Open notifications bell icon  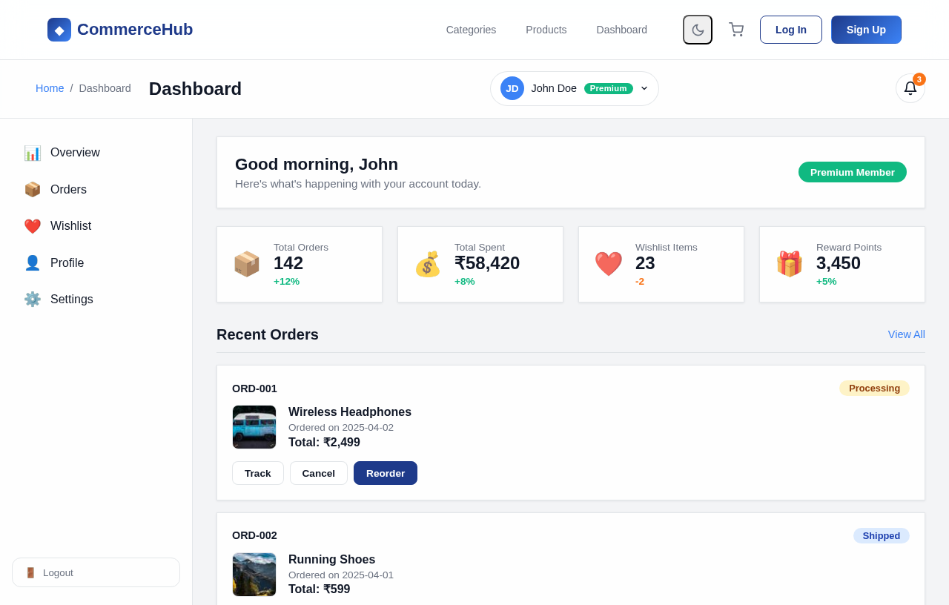[x=910, y=88]
